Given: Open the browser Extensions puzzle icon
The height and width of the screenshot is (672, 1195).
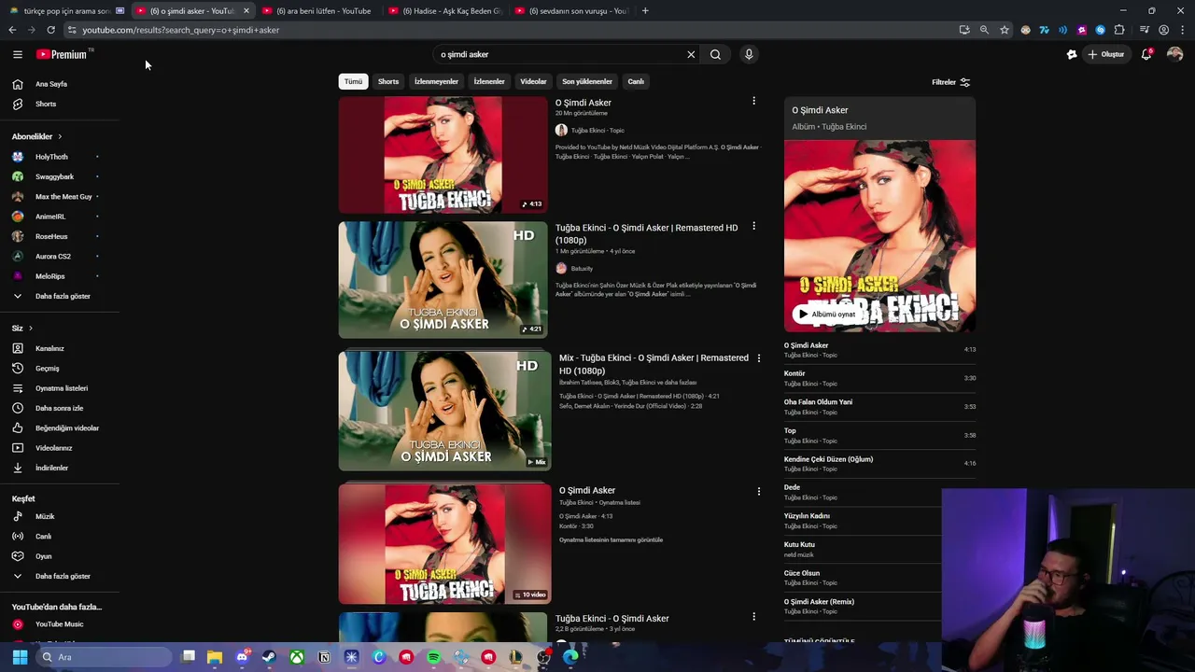Looking at the screenshot, I should 1119,30.
